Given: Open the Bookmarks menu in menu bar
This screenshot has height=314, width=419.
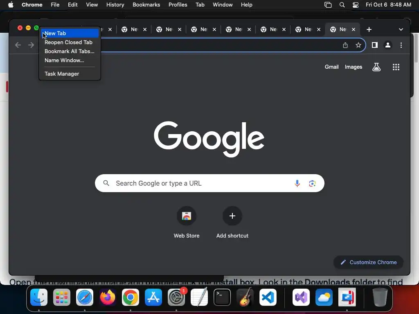Looking at the screenshot, I should click(x=146, y=5).
